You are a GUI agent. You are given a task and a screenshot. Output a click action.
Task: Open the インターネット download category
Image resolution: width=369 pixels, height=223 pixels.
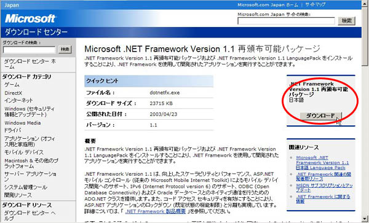(x=18, y=100)
